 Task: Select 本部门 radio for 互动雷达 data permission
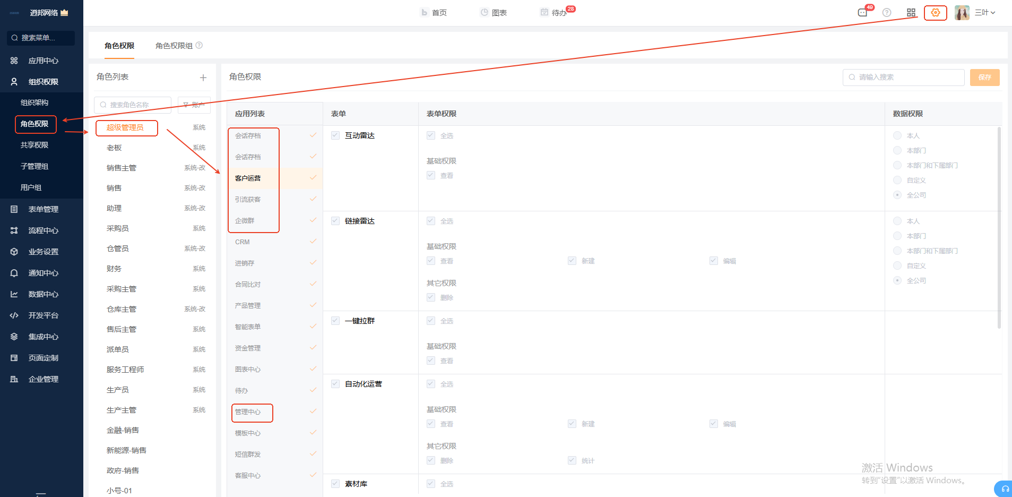(x=897, y=150)
